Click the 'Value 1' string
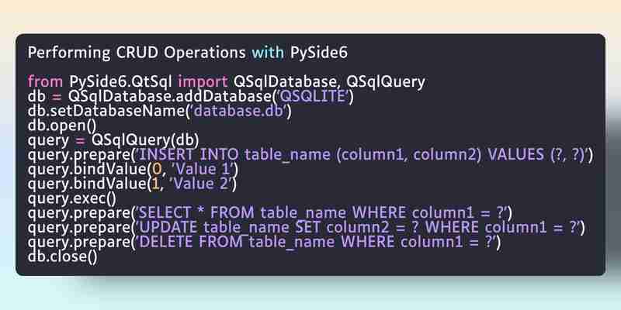 203,170
